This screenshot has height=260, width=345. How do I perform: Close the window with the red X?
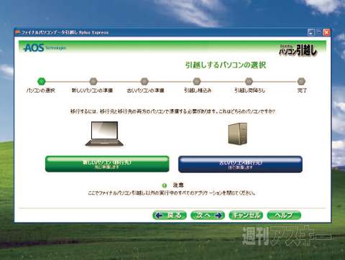coord(326,32)
